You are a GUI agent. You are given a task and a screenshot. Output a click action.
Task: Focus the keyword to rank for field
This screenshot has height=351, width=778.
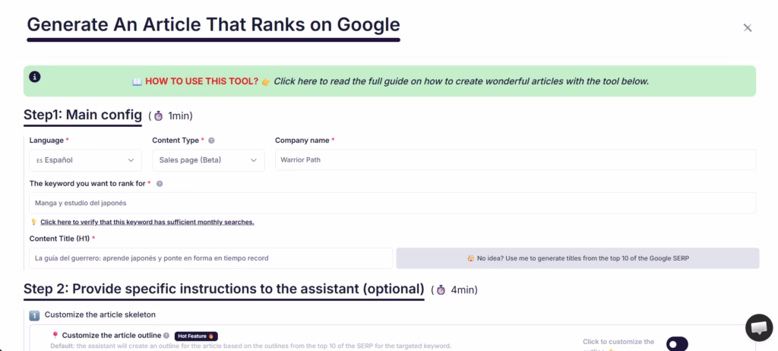point(393,203)
